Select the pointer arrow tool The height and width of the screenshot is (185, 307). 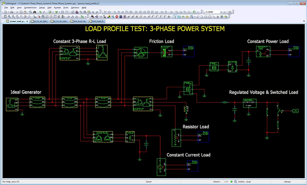pos(175,17)
